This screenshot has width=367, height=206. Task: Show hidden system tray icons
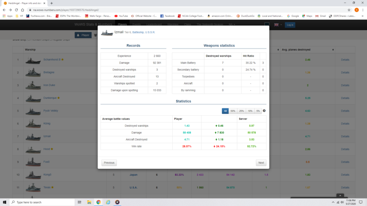333,202
